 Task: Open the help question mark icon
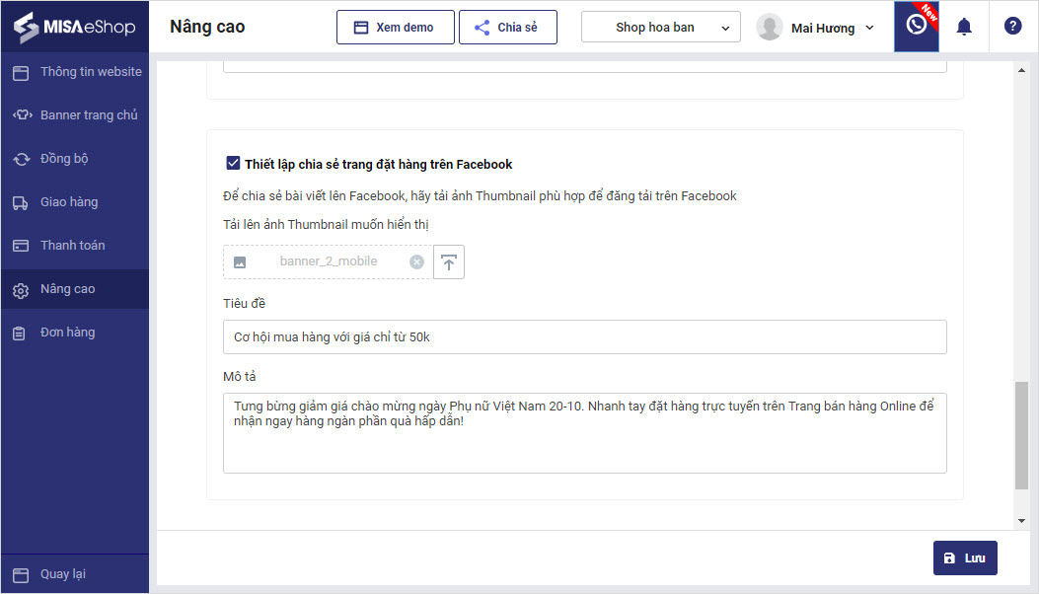1012,26
